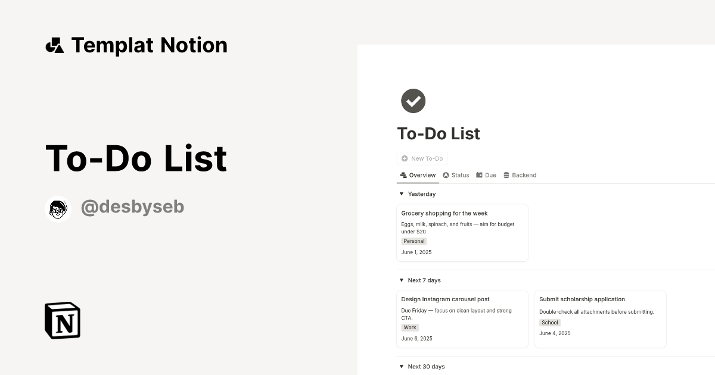The height and width of the screenshot is (375, 715).
Task: Select the Personal tag on grocery card
Action: [414, 241]
